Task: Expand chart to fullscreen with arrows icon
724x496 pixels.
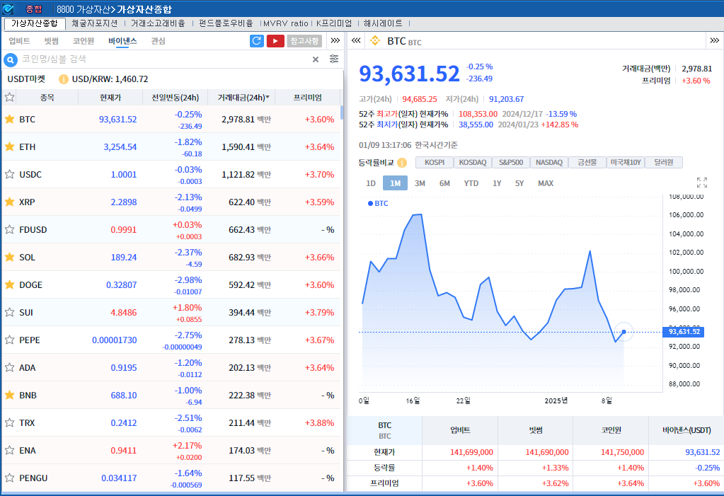Action: [x=701, y=182]
